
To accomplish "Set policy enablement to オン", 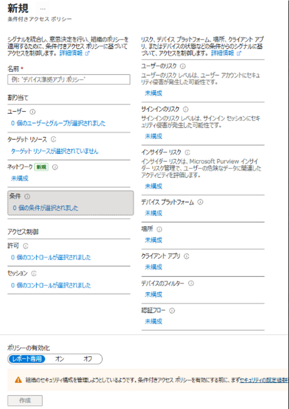I will click(60, 359).
